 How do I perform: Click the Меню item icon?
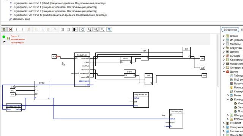[231, 96]
